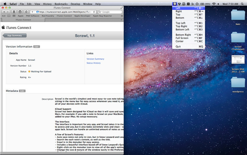Screen dimensions: 247x155
Task: Snap window with the Top Right option
Action: [x=188, y=26]
